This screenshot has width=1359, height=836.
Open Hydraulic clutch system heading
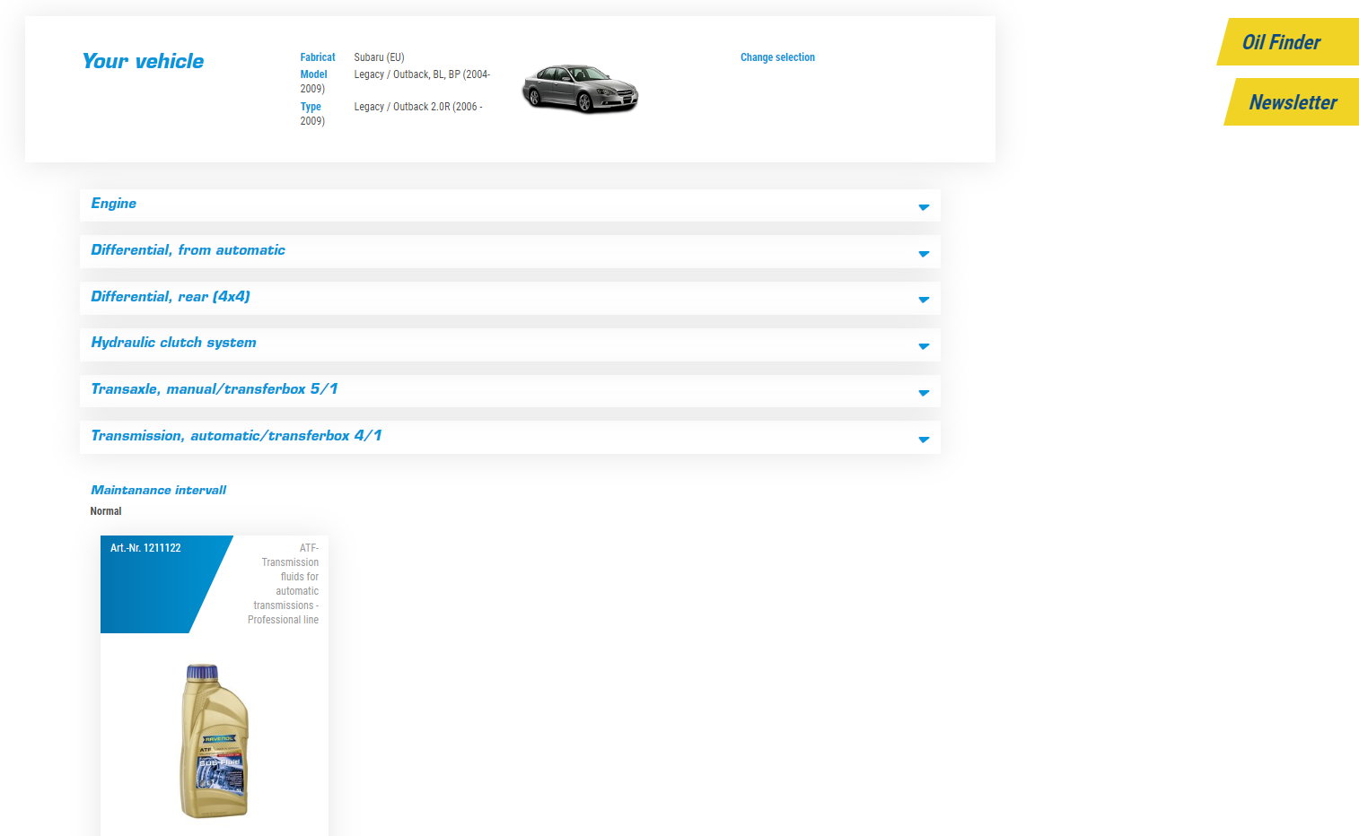pyautogui.click(x=173, y=343)
